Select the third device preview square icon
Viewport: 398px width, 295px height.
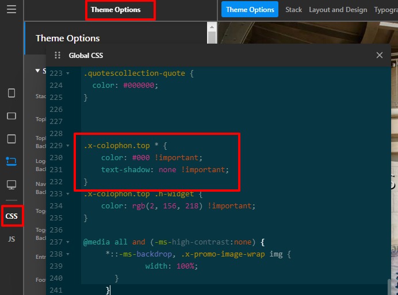[12, 139]
